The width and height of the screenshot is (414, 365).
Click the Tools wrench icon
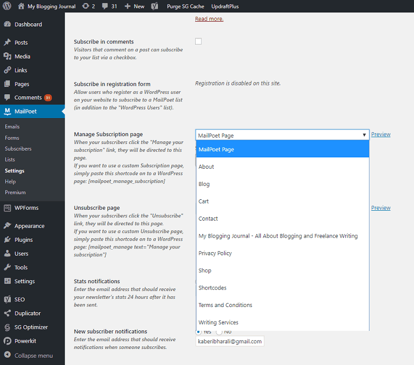(x=7, y=267)
